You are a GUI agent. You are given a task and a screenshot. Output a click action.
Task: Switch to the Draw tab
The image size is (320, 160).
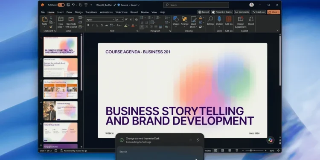69,12
